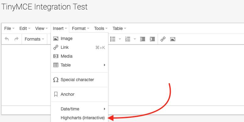Select Image from the Insert menu

66,39
